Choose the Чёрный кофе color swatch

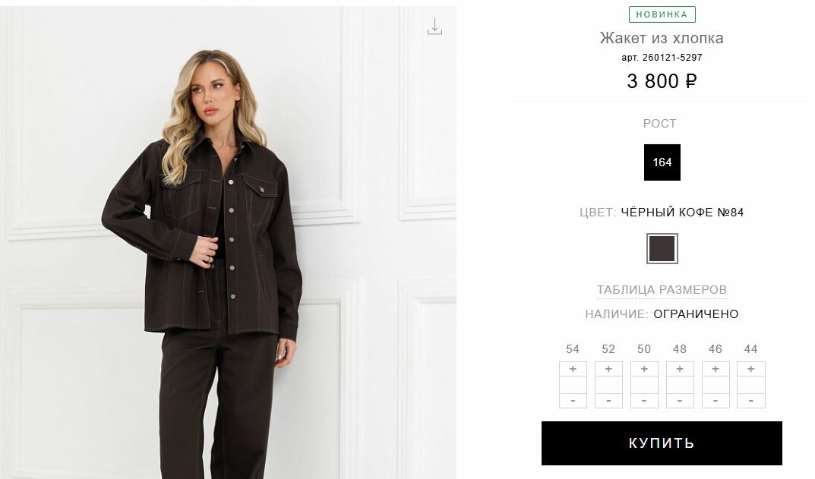pyautogui.click(x=662, y=248)
